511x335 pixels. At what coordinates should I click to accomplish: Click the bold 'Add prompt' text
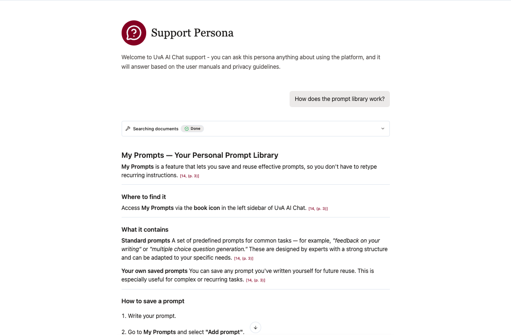(x=224, y=332)
